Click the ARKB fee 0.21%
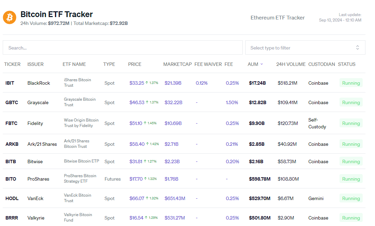 (232, 144)
